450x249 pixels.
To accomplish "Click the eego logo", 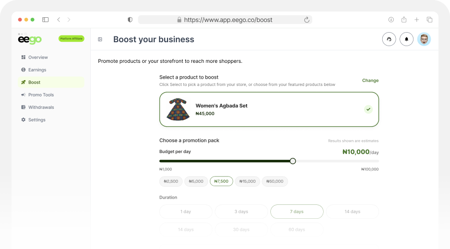I will (30, 39).
